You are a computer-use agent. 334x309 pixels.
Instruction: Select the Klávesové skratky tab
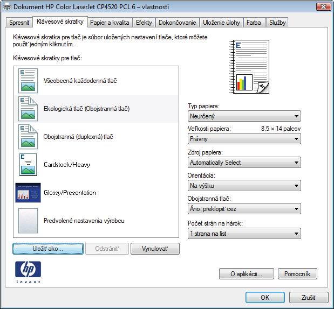click(x=60, y=22)
